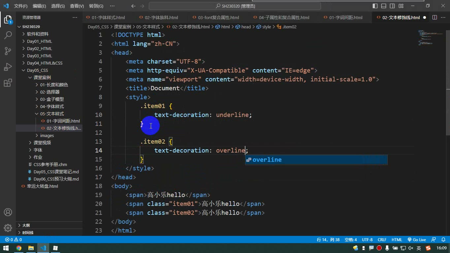Screen dimensions: 450x253
Task: Change language mode from HTML
Action: tap(397, 240)
